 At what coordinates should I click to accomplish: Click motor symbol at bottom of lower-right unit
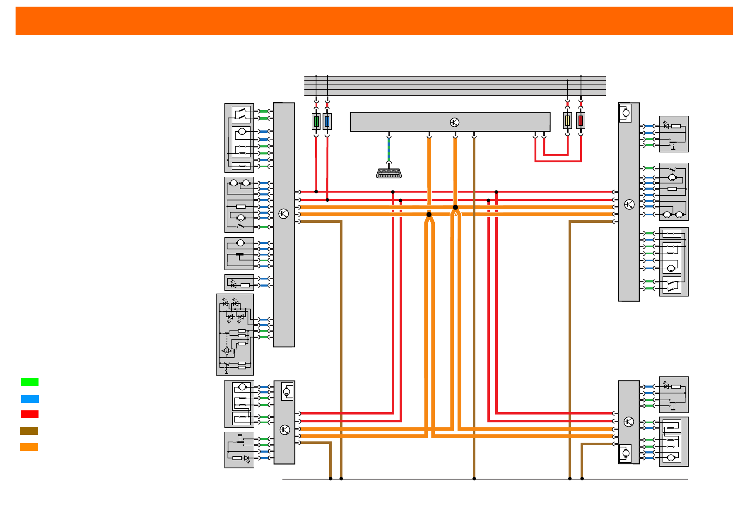click(x=625, y=453)
